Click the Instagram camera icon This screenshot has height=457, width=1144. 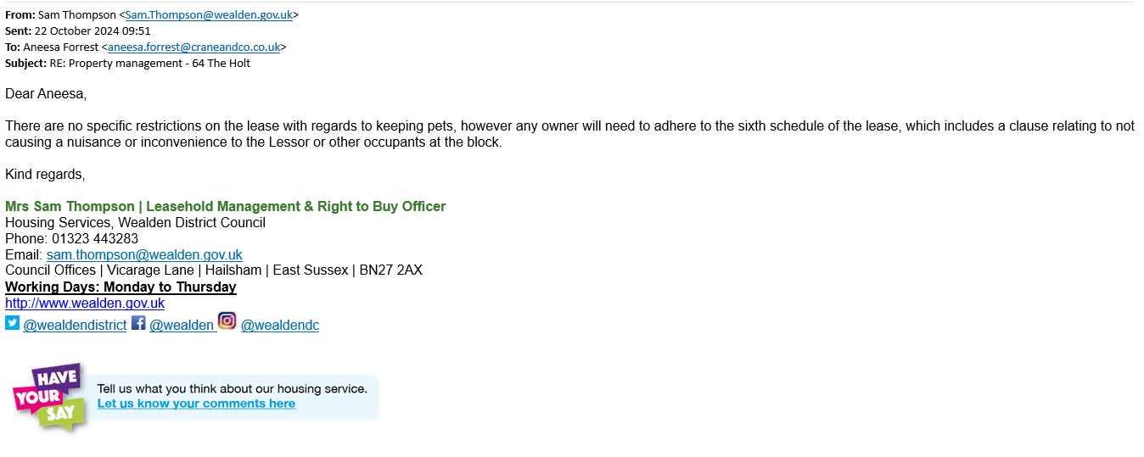point(227,320)
